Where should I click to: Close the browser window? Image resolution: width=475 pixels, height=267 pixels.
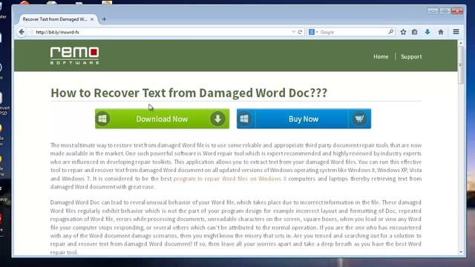pyautogui.click(x=457, y=11)
